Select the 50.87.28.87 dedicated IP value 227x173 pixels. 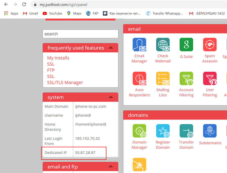85,153
